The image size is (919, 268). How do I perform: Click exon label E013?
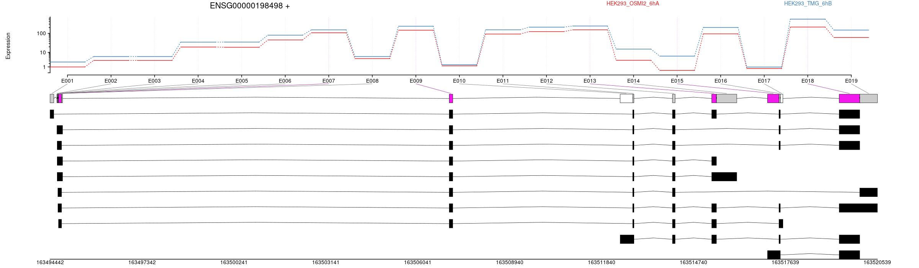[590, 81]
